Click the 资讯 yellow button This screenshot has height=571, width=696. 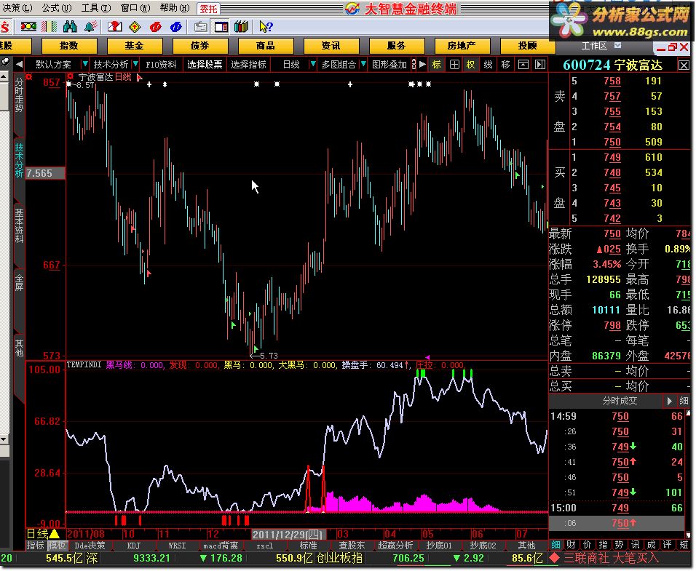331,46
